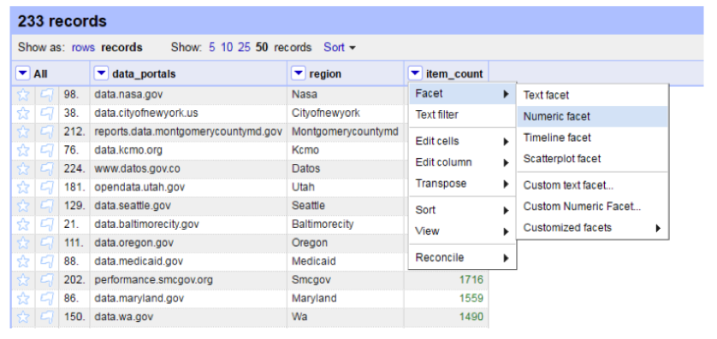Switch display to rows mode
Image resolution: width=717 pixels, height=339 pixels.
[x=83, y=48]
